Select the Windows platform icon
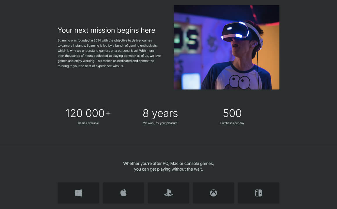 click(x=78, y=193)
